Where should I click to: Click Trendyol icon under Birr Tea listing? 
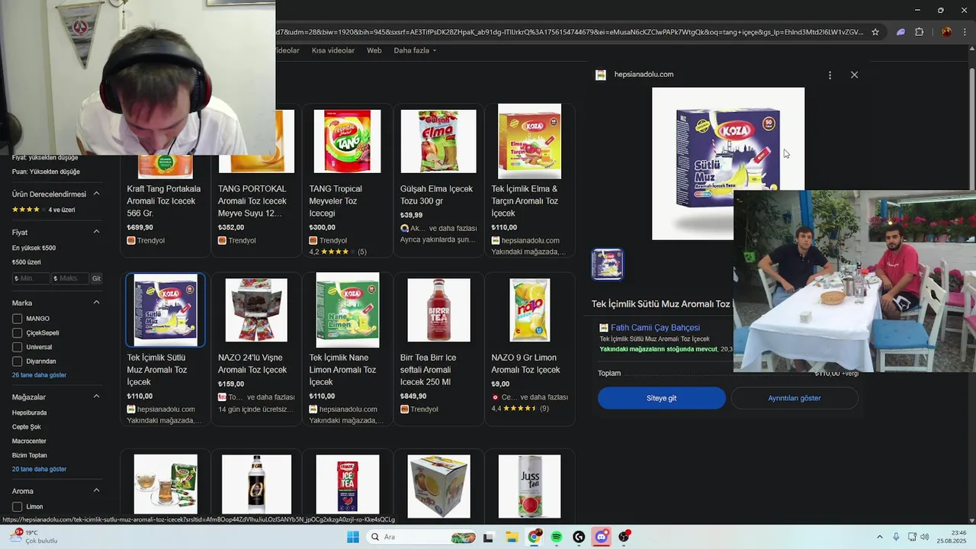[404, 409]
